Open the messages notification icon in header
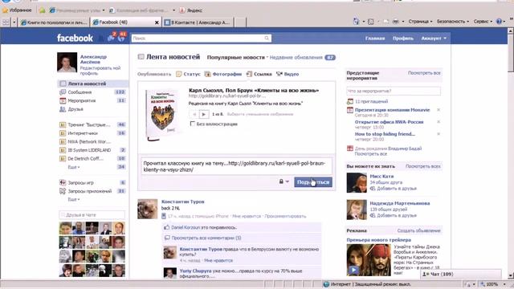The image size is (514, 289). coord(111,38)
